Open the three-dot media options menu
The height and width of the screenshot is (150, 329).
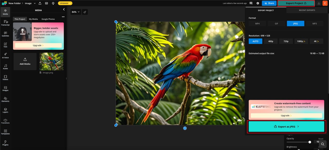coord(63,17)
